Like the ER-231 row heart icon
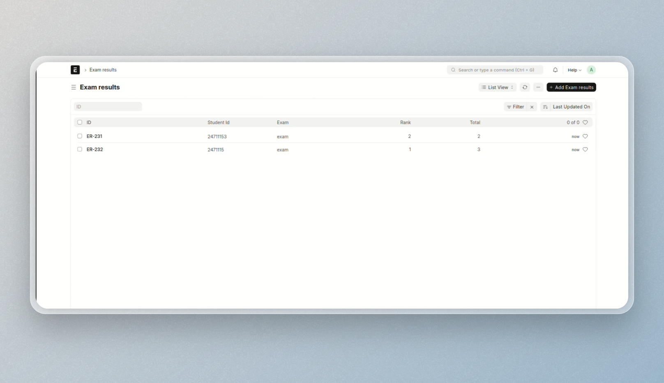This screenshot has width=664, height=383. 585,136
